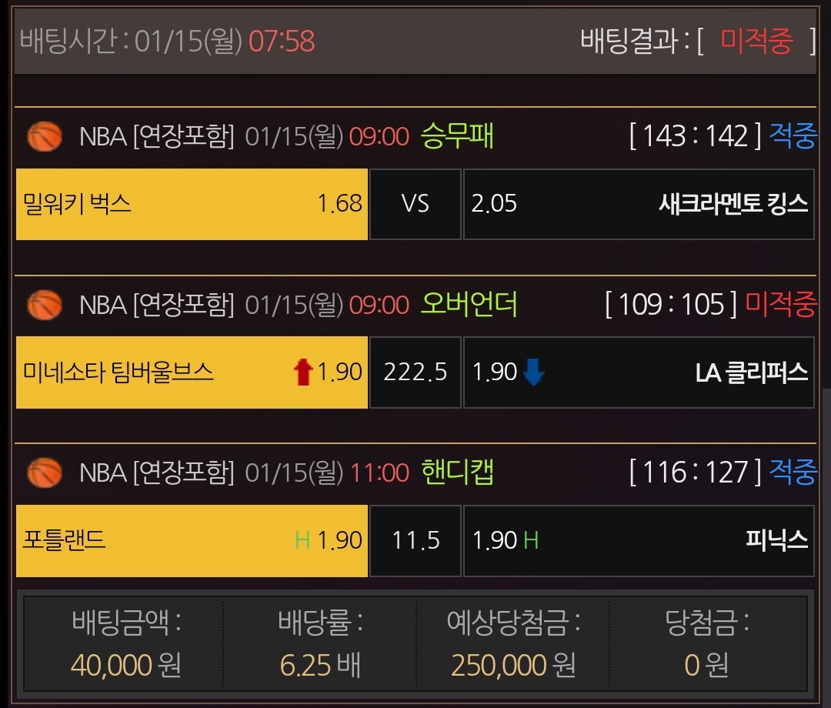Click the 250,000 원 expected winnings
This screenshot has width=831, height=708.
[513, 665]
